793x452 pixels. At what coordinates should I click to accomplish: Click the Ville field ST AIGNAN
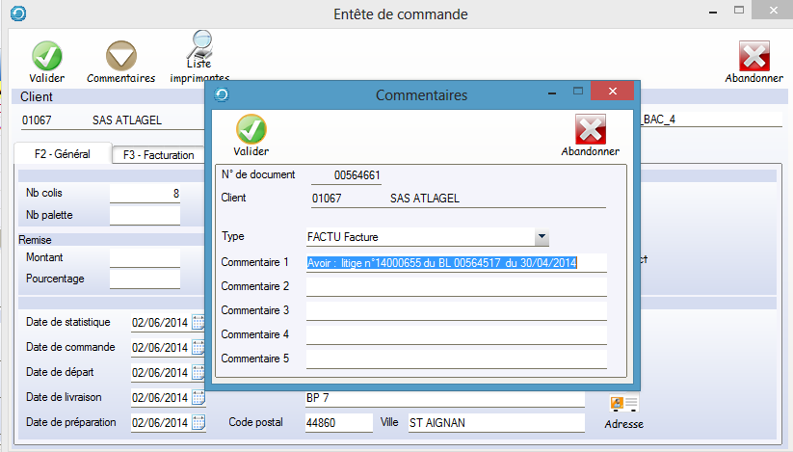pos(494,422)
